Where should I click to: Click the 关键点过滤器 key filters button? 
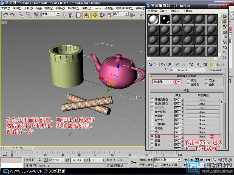click(x=170, y=165)
